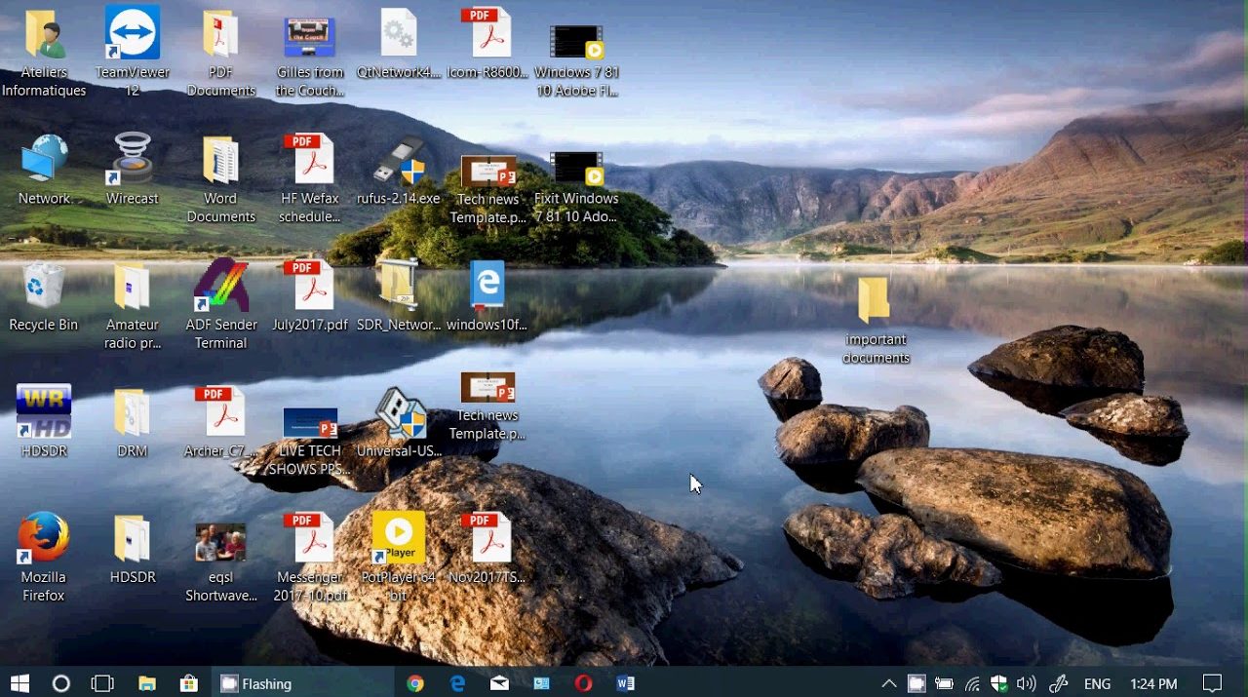Click the rufus-2.14.exe file icon
Viewport: 1248px width, 697px height.
click(x=398, y=161)
